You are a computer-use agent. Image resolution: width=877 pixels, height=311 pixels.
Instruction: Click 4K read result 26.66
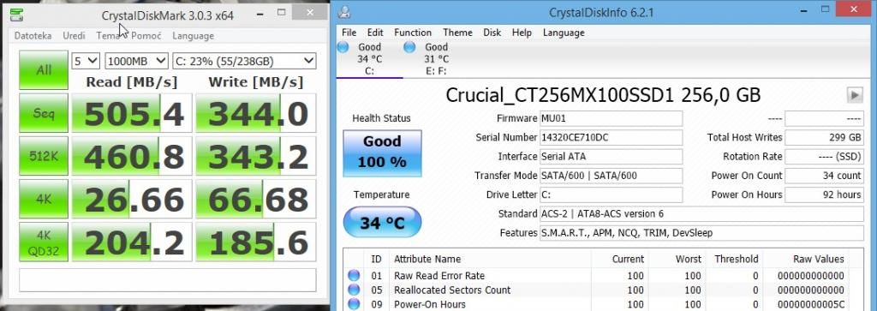coord(132,199)
